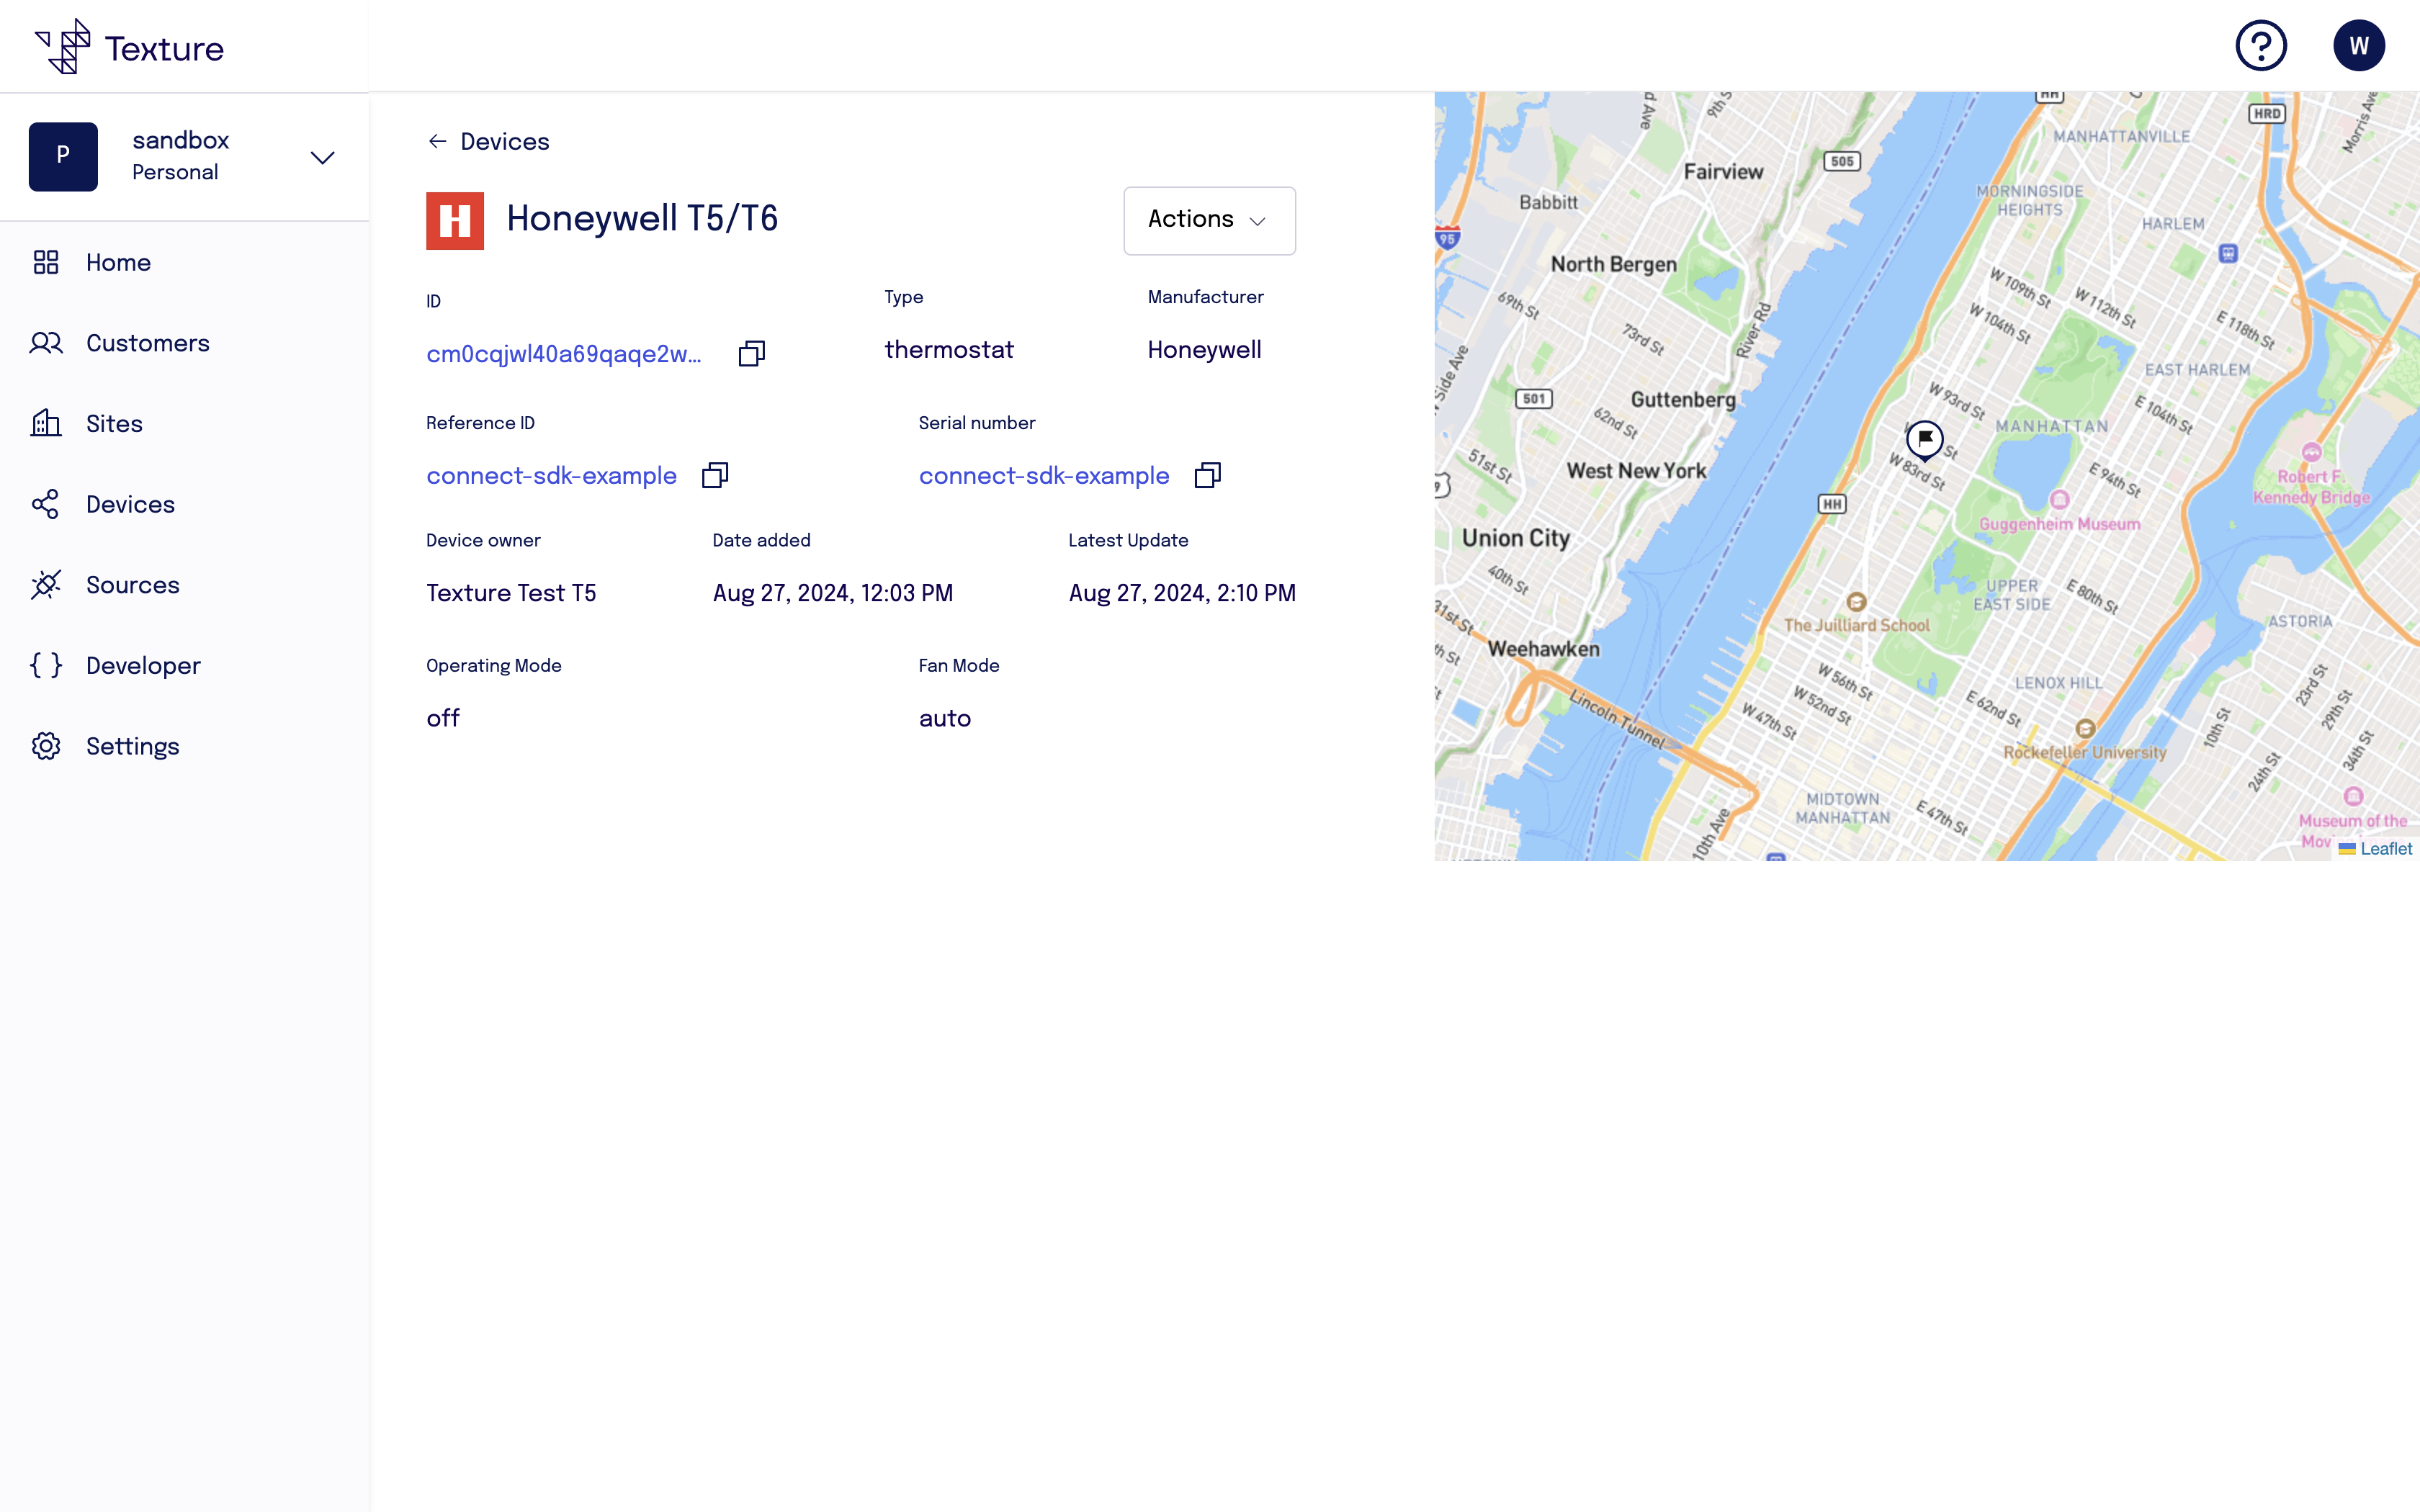Open the Actions dropdown

coord(1209,220)
